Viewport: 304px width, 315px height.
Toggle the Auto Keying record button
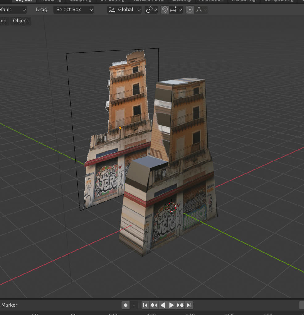pyautogui.click(x=125, y=305)
